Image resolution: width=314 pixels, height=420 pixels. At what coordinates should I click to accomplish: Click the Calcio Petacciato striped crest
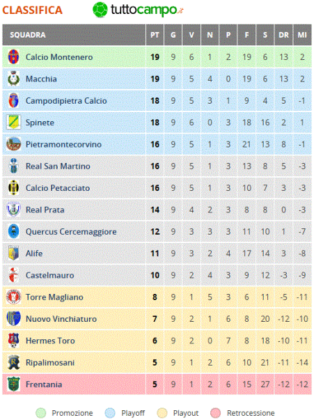[13, 187]
